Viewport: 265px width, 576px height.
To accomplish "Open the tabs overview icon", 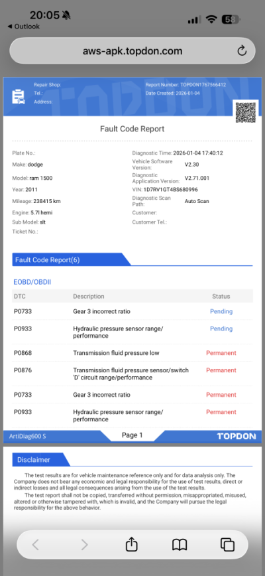I will 227,544.
